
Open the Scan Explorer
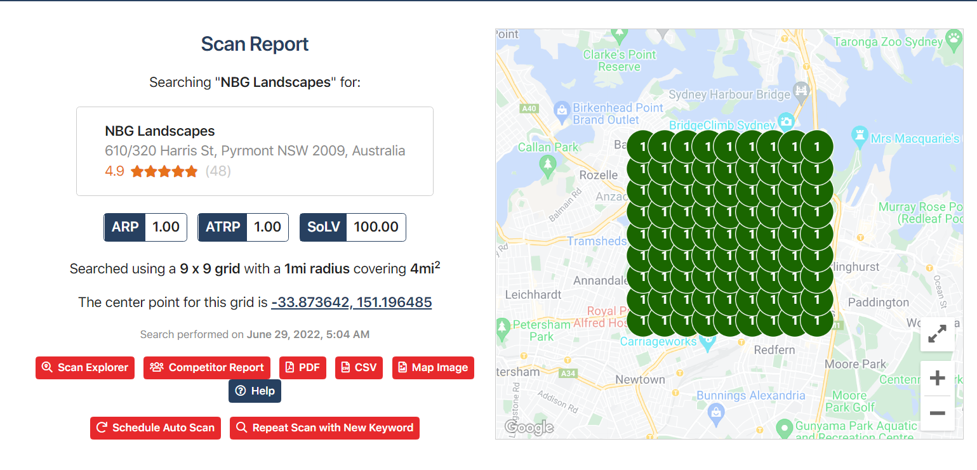click(x=85, y=368)
